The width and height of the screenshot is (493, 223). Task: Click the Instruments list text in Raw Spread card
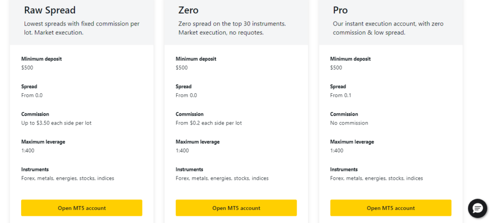pos(67,178)
